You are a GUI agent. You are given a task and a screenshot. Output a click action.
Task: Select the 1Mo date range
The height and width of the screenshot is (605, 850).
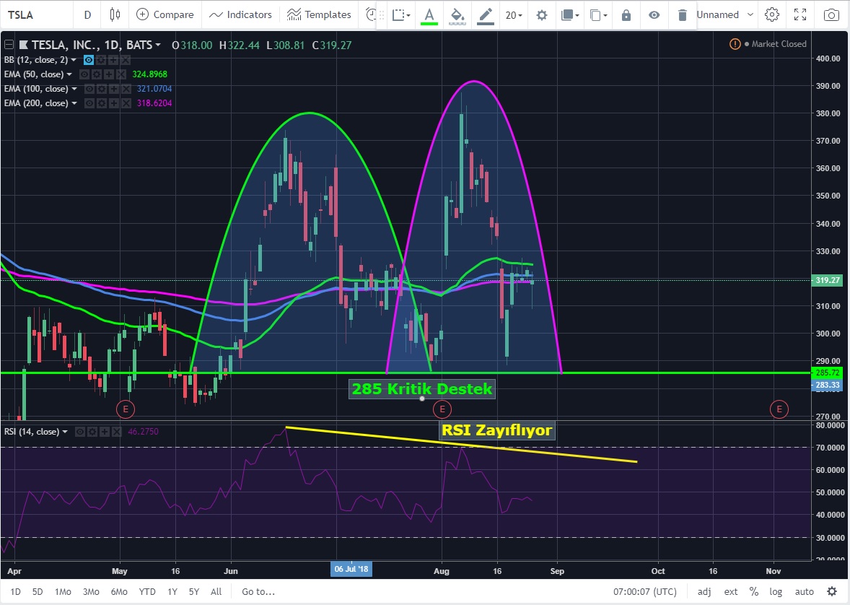tap(63, 591)
